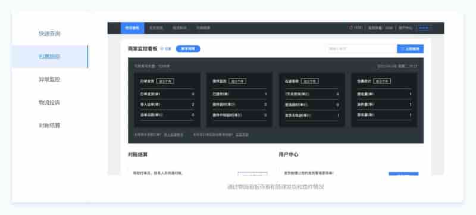Click the outlined tag button in the first dashboard card header
The image size is (476, 215).
165,81
